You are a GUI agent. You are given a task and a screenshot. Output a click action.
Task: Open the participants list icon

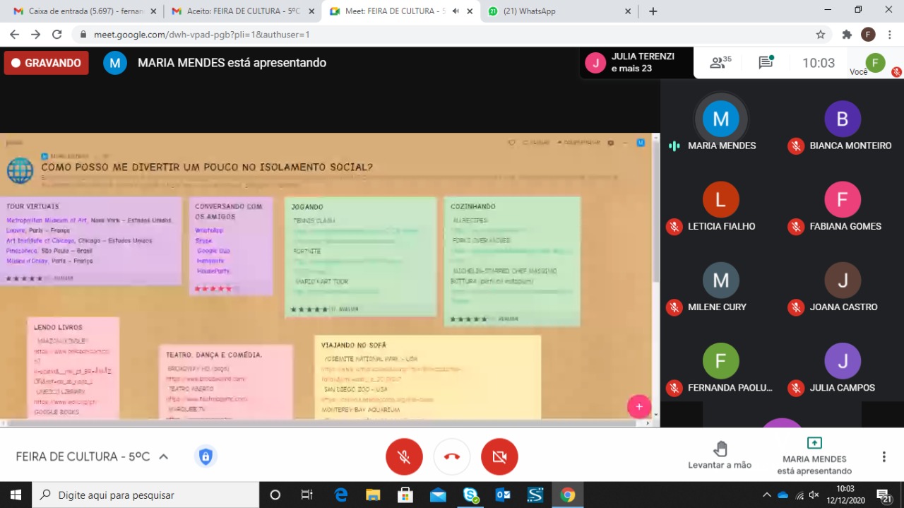(720, 63)
